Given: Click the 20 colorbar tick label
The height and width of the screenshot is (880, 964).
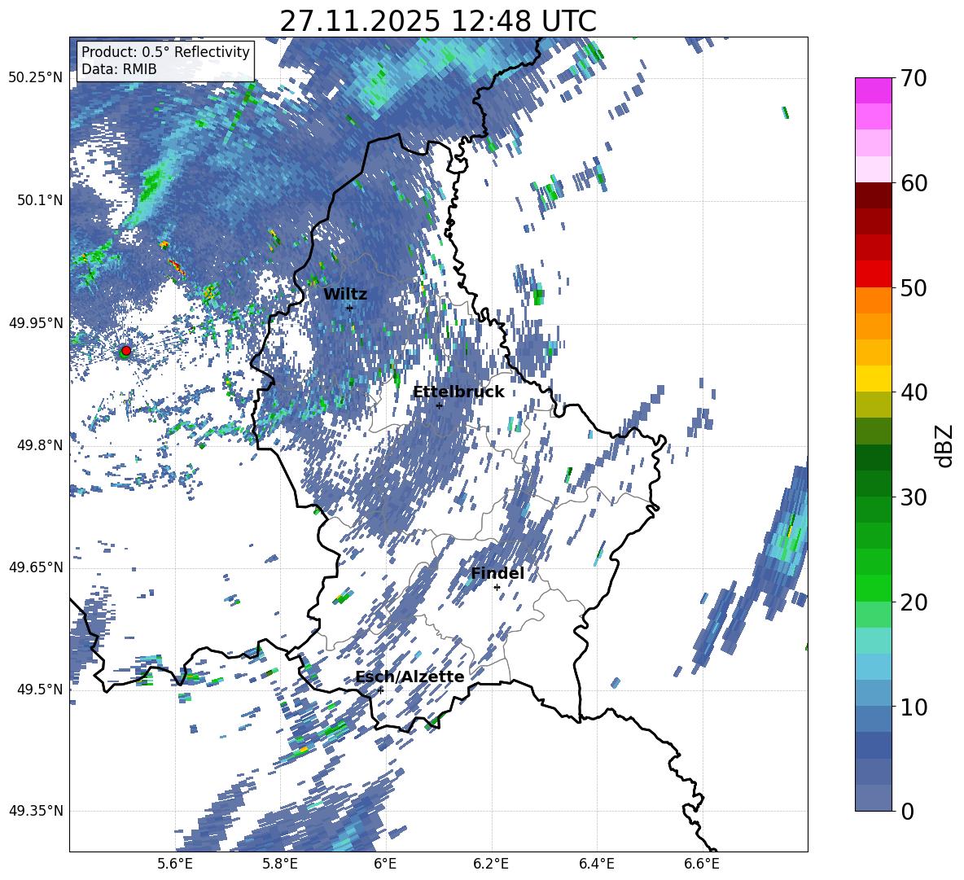Looking at the screenshot, I should 914,602.
